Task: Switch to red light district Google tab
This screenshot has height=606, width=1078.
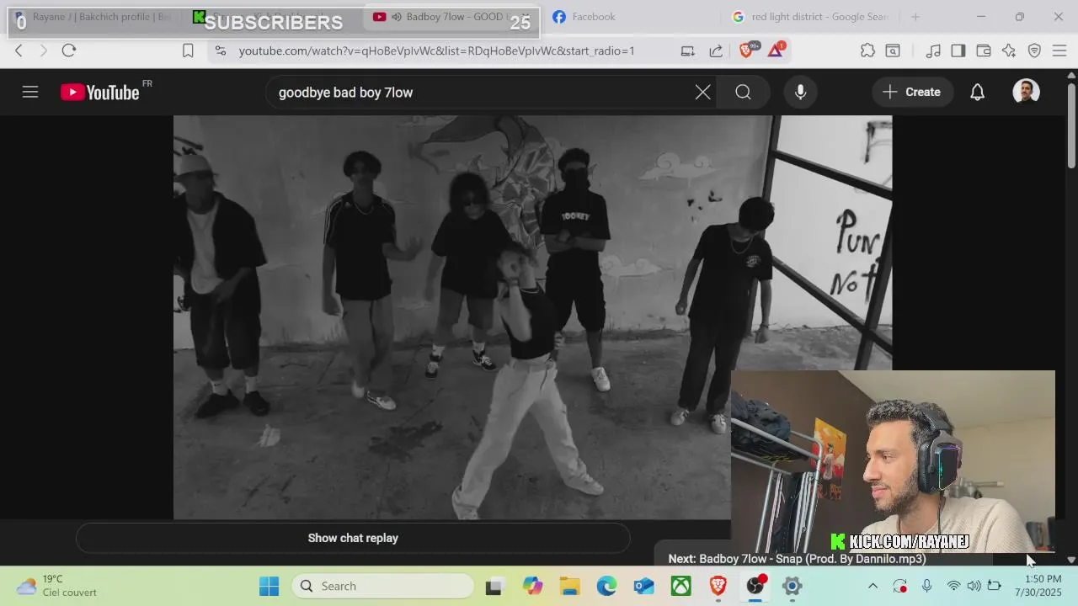Action: tap(810, 17)
